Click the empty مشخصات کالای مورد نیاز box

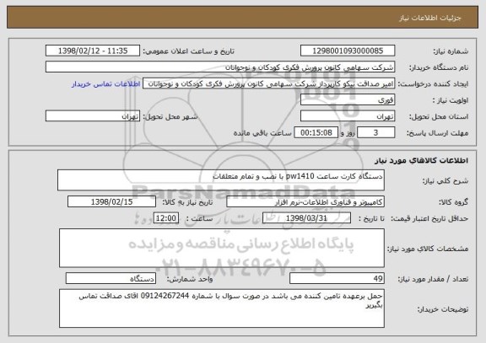pos(222,248)
